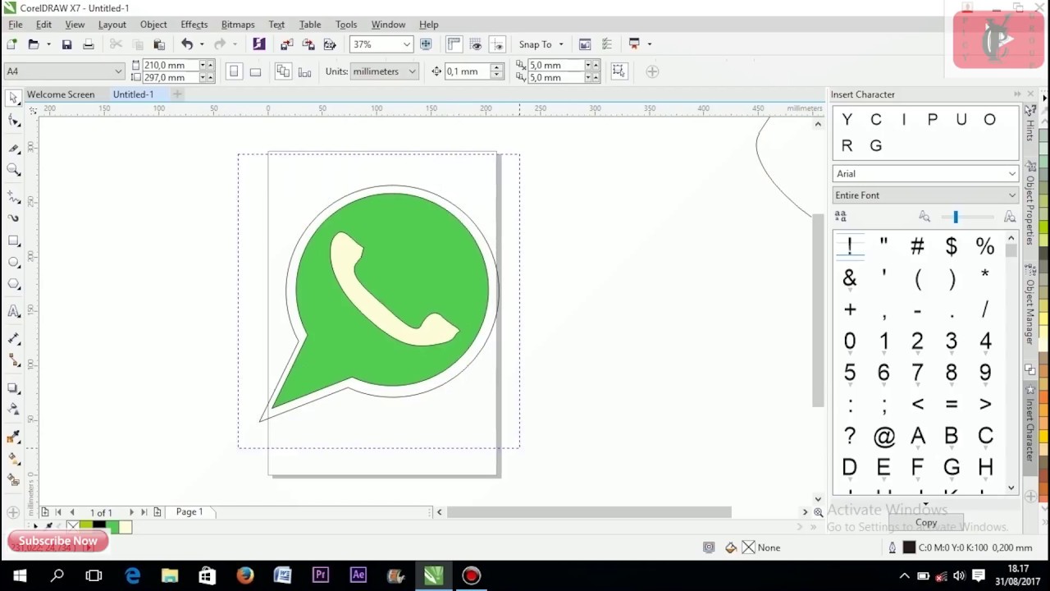Screen dimensions: 1050x591
Task: Import a file using toolbar icon
Action: click(x=286, y=44)
